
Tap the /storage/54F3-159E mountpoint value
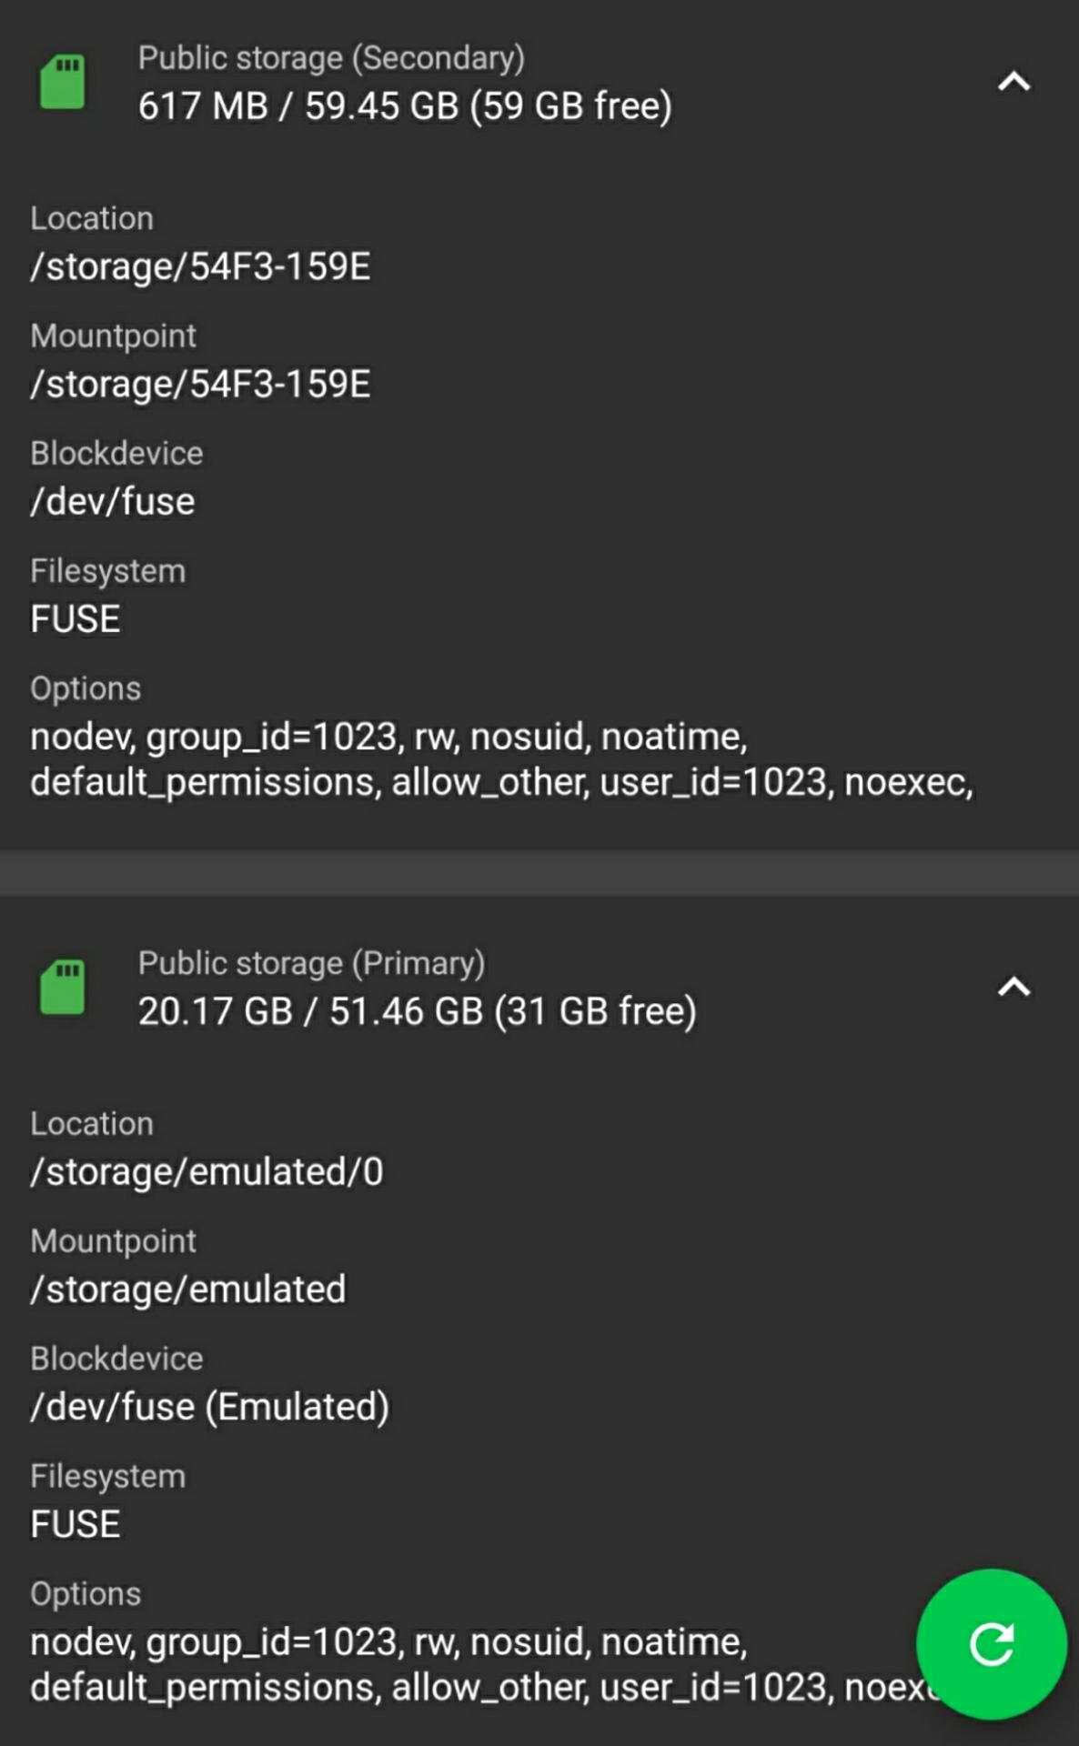200,384
